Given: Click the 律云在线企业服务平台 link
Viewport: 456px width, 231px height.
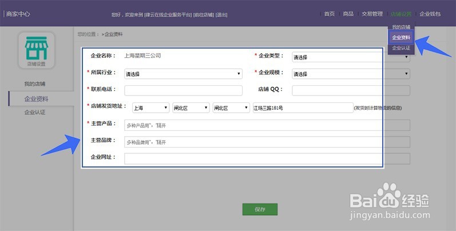Looking at the screenshot, I should [168, 14].
